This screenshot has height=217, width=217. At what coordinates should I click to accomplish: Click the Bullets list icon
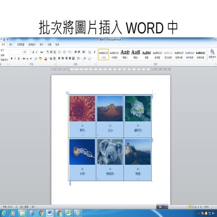point(60,52)
